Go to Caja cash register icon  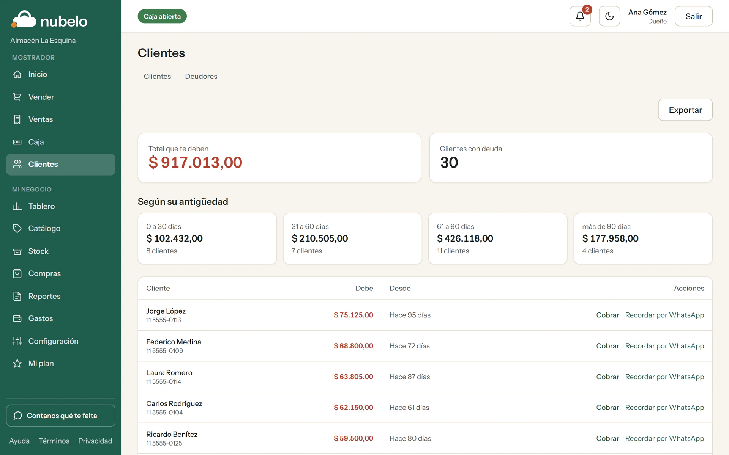coord(17,142)
